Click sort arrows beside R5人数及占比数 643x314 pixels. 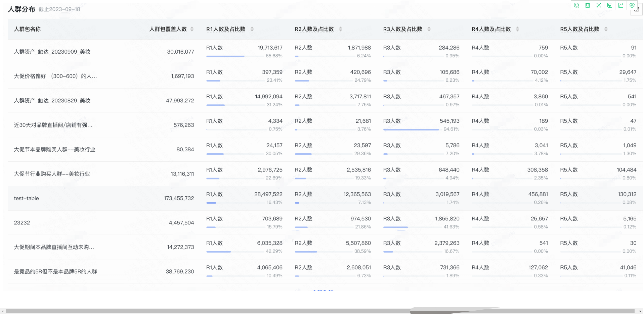coord(606,29)
